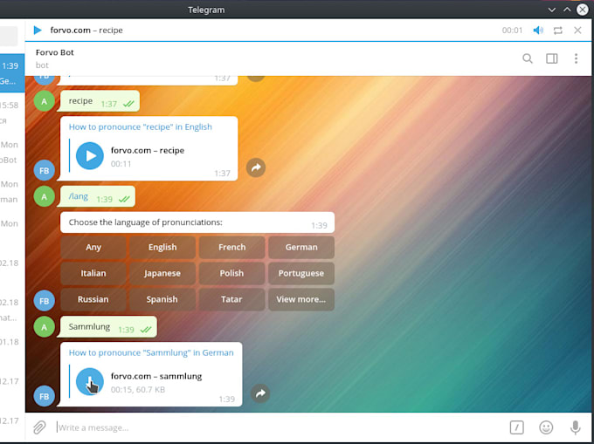Click the FB avatar beside recipe audio
This screenshot has height=444, width=594.
[45, 170]
